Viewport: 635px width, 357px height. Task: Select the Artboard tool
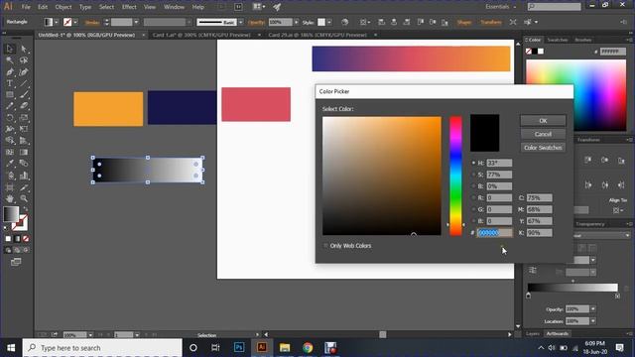[x=10, y=187]
